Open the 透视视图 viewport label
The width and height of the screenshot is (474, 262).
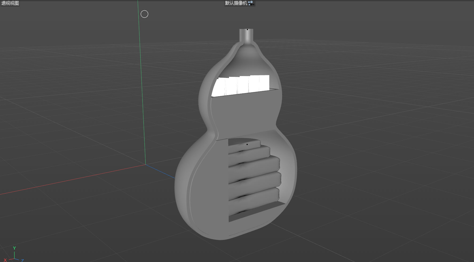[x=10, y=3]
